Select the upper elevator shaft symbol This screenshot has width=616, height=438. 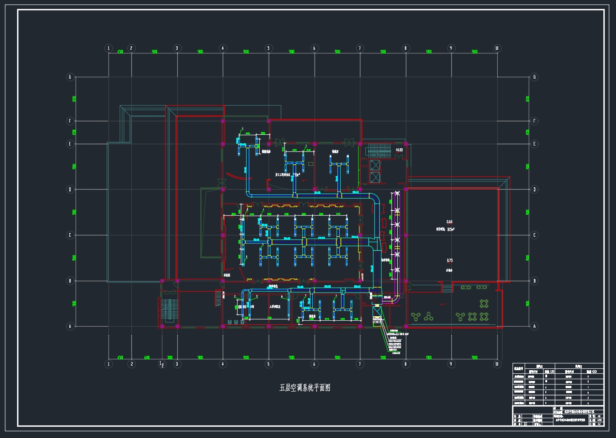(x=374, y=165)
